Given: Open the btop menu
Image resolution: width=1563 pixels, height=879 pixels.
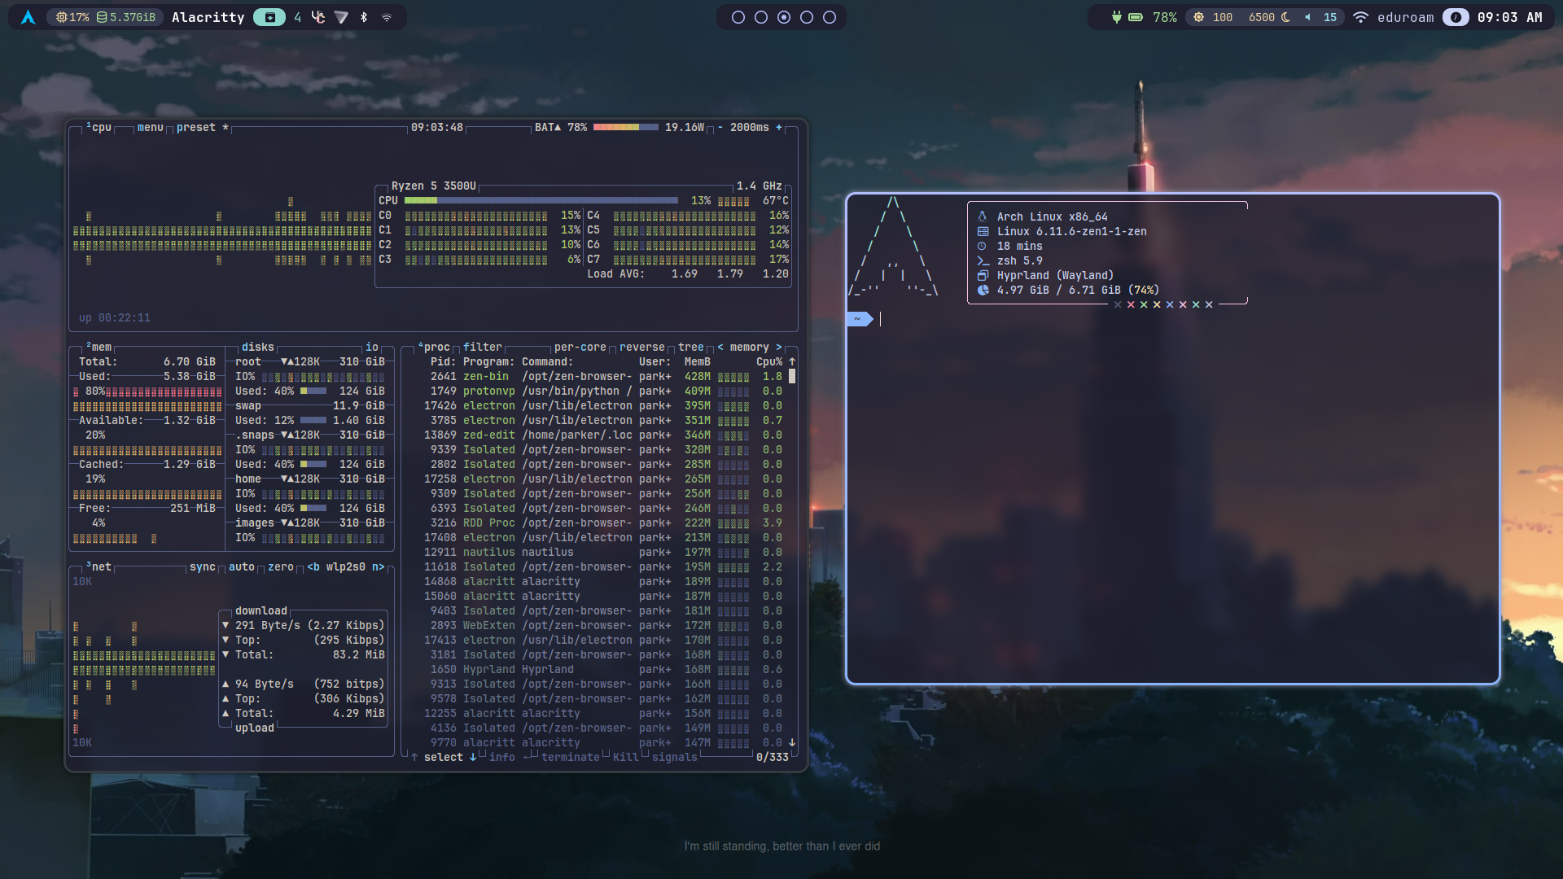Looking at the screenshot, I should [x=151, y=127].
